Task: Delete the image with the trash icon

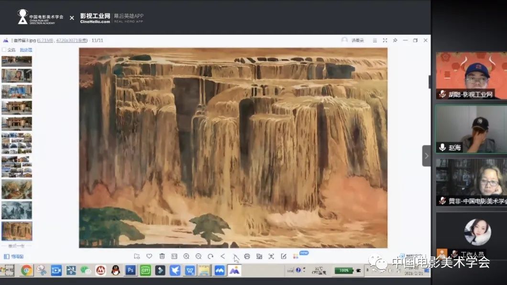Action: click(x=162, y=256)
